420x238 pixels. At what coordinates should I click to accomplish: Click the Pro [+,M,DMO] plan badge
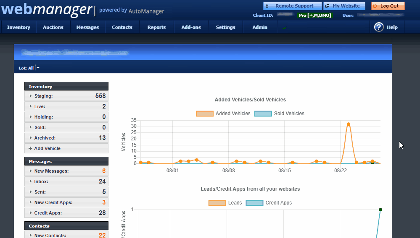pyautogui.click(x=315, y=15)
